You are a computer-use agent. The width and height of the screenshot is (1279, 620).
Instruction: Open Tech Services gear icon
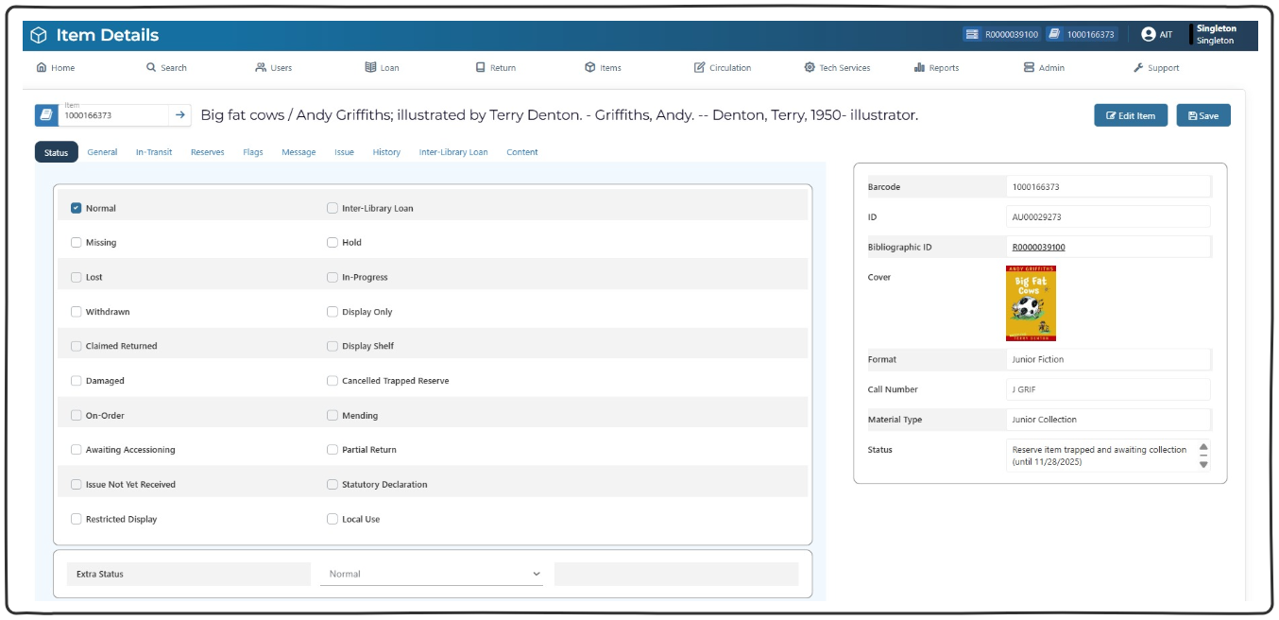[x=810, y=68]
